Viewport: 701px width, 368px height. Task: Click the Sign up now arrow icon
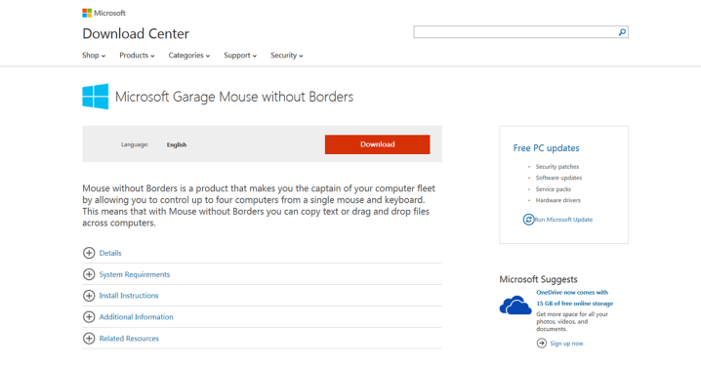click(x=542, y=343)
